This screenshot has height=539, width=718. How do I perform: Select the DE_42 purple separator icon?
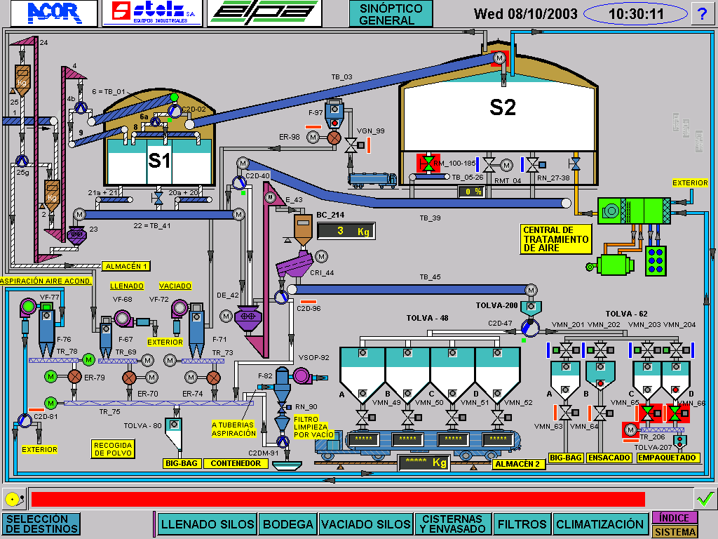(x=248, y=317)
